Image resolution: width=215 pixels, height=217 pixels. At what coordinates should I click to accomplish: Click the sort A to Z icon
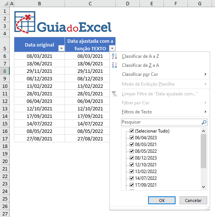(x=114, y=56)
